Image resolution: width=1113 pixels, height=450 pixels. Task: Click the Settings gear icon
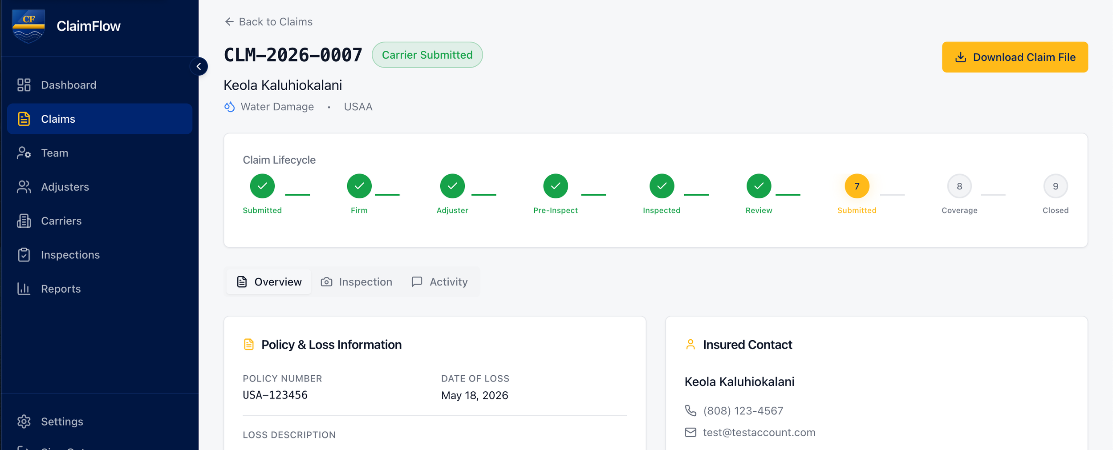click(x=24, y=422)
